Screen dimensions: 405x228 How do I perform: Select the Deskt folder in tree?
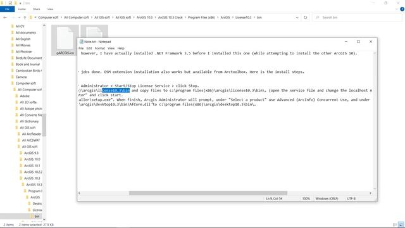pyautogui.click(x=37, y=204)
